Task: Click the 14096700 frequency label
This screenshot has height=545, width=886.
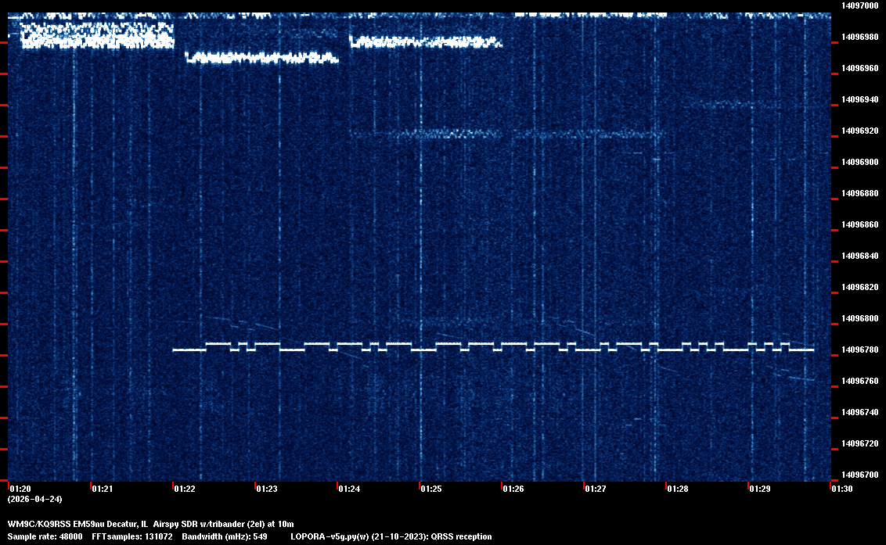Action: click(x=859, y=475)
